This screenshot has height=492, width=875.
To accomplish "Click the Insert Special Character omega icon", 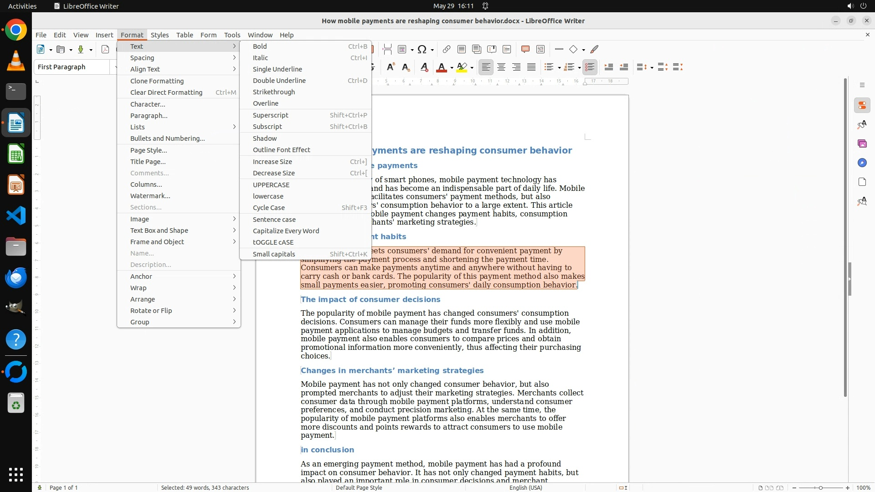I will point(422,49).
